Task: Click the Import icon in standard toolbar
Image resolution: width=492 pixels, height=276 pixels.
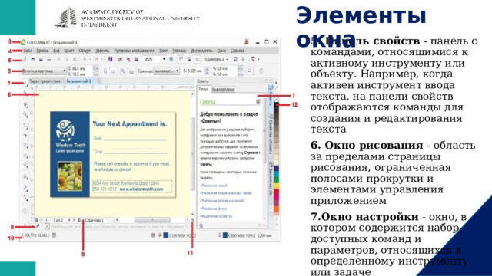Action: (120, 59)
